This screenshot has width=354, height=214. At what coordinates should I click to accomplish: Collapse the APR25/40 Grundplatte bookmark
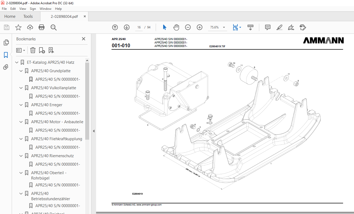click(x=21, y=71)
